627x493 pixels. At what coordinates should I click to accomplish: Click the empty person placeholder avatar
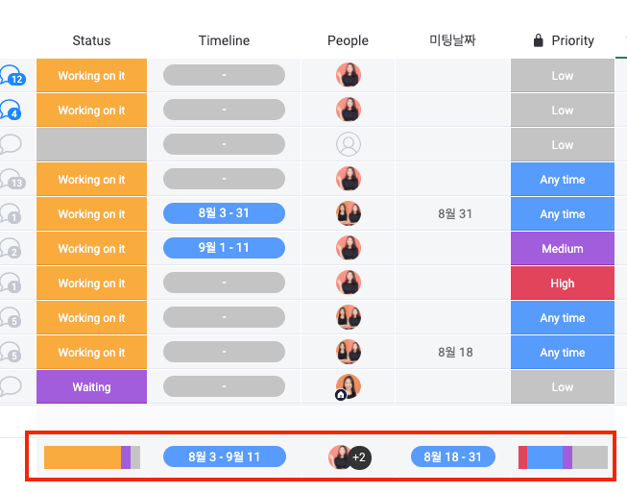coord(349,144)
